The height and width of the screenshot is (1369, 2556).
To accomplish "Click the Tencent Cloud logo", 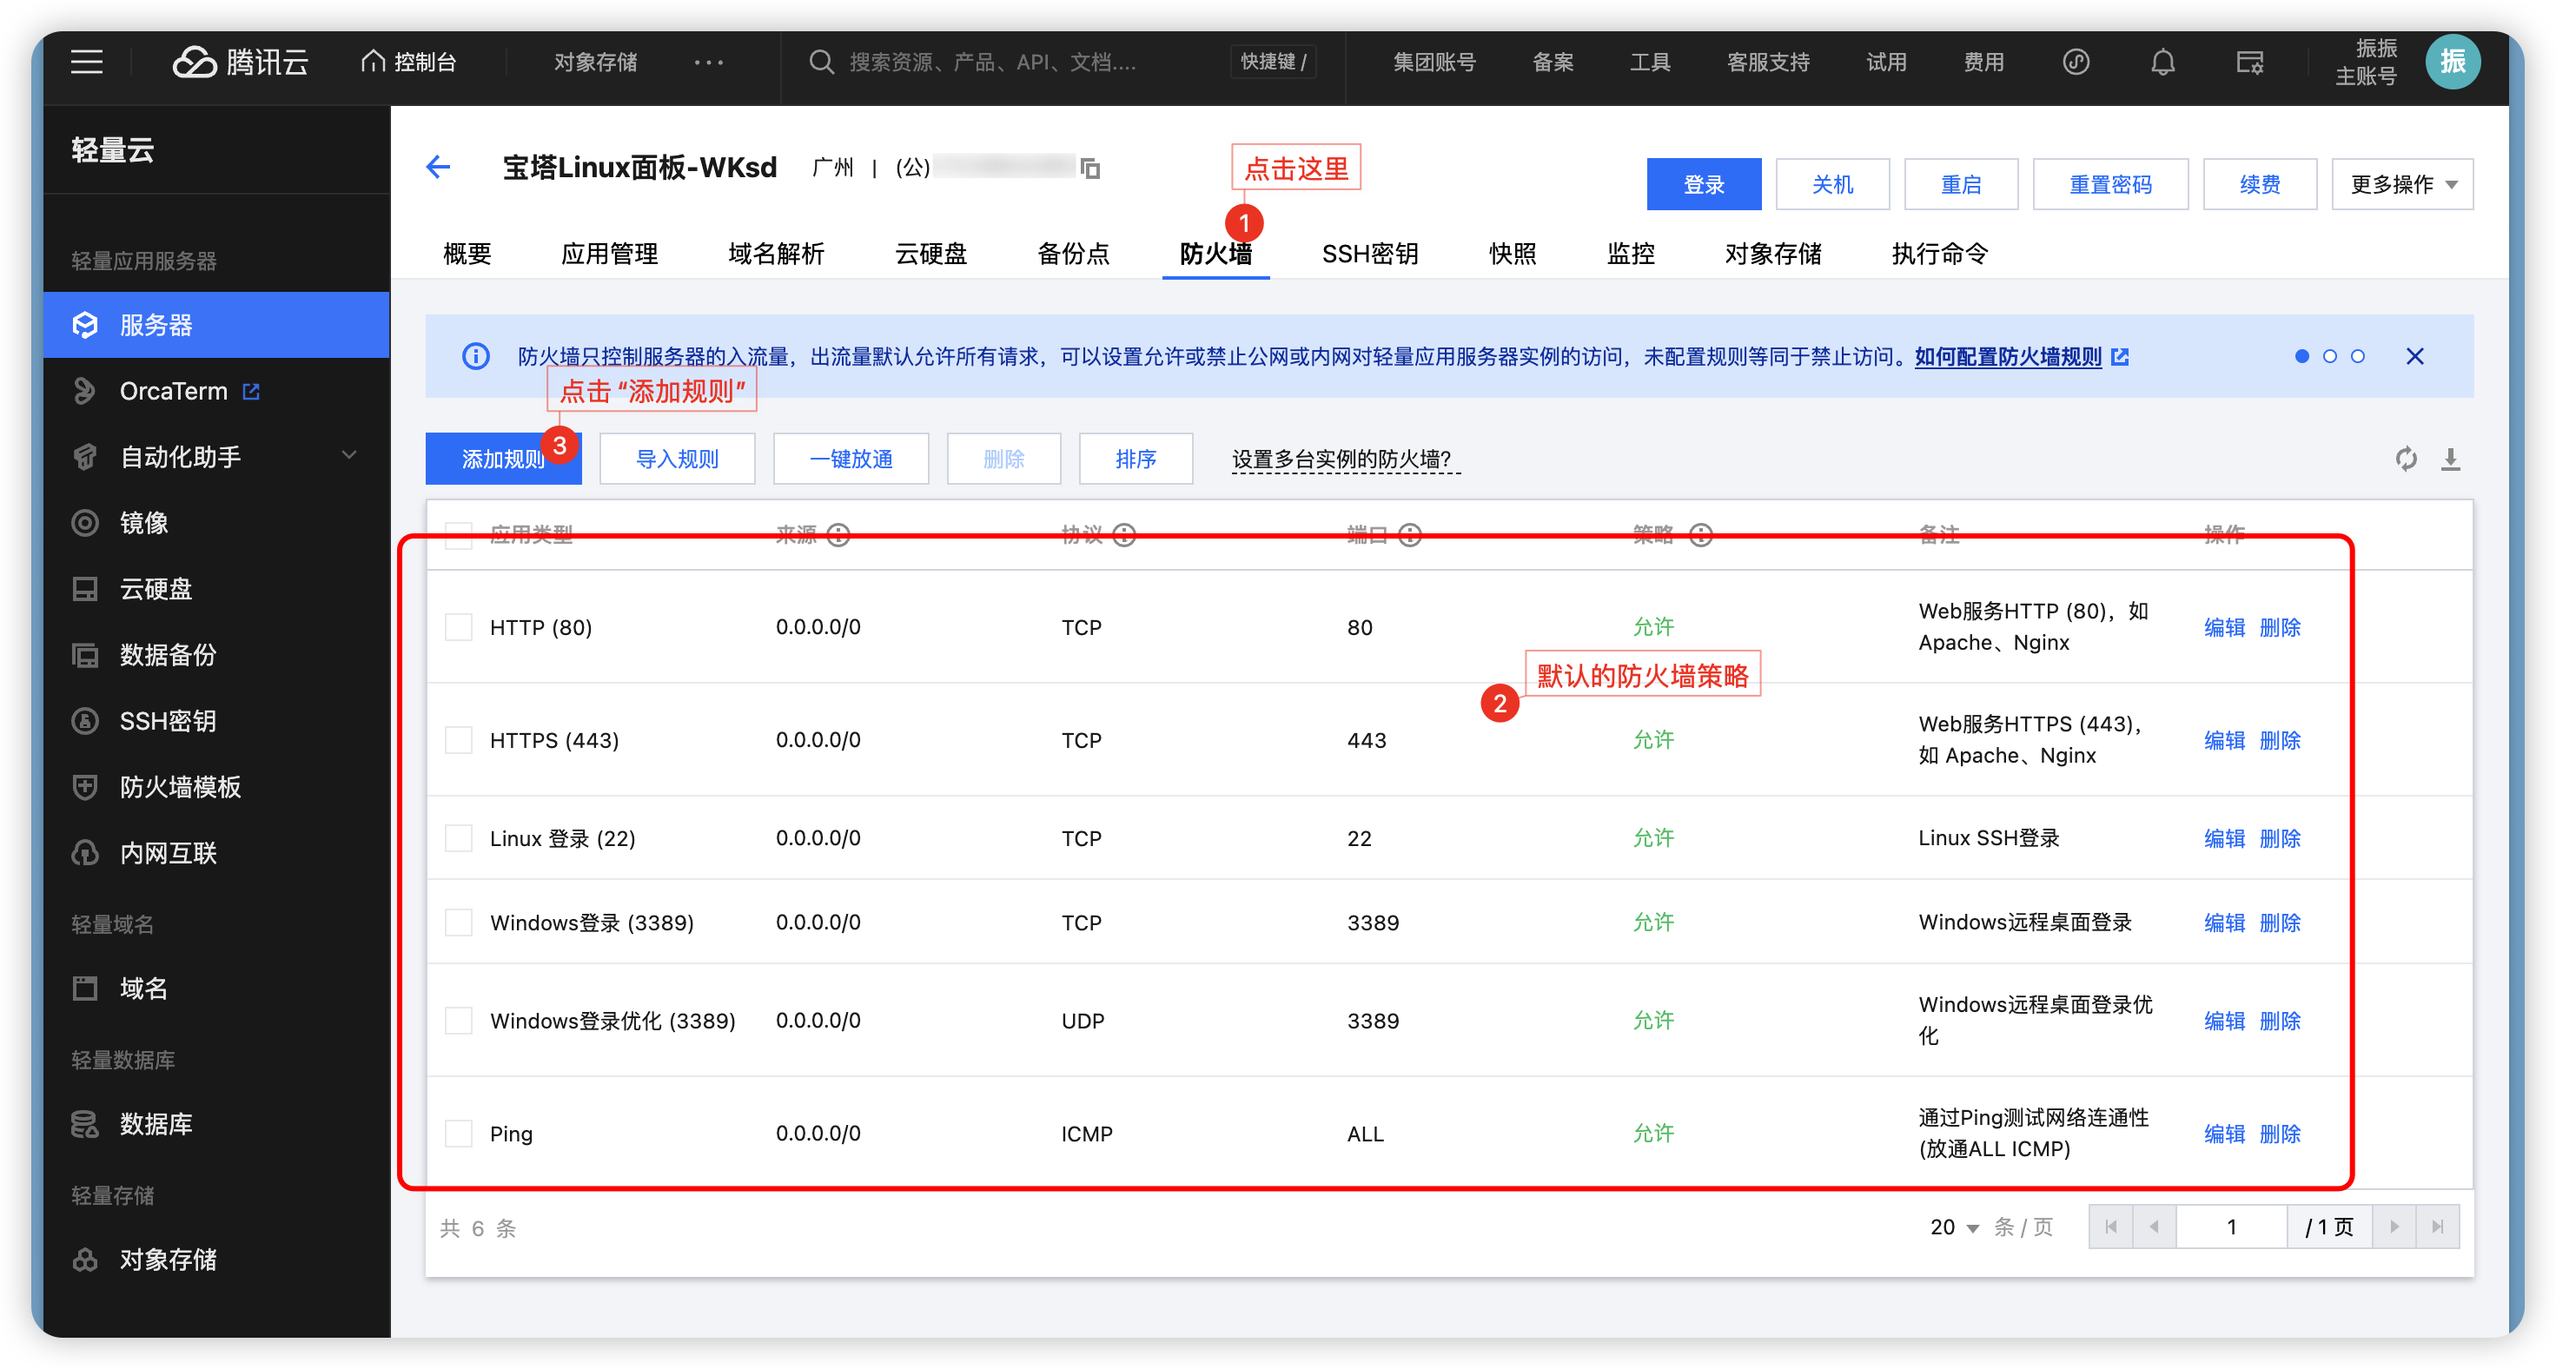I will [x=240, y=62].
